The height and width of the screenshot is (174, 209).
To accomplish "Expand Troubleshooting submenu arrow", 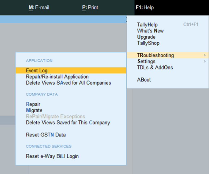I will click(x=205, y=55).
